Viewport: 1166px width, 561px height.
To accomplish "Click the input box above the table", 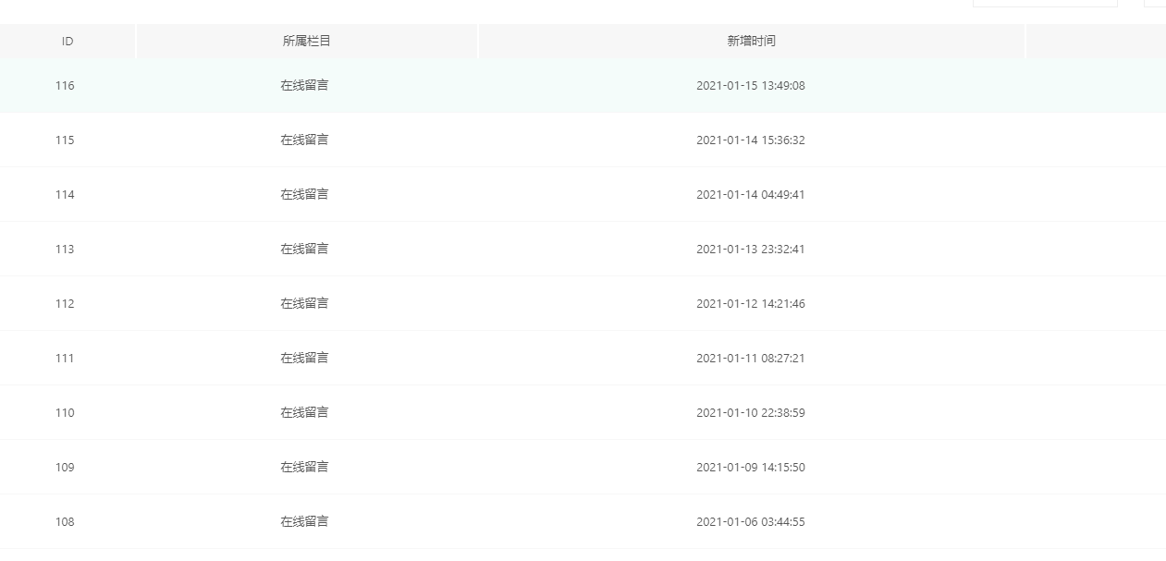I will [x=1045, y=3].
